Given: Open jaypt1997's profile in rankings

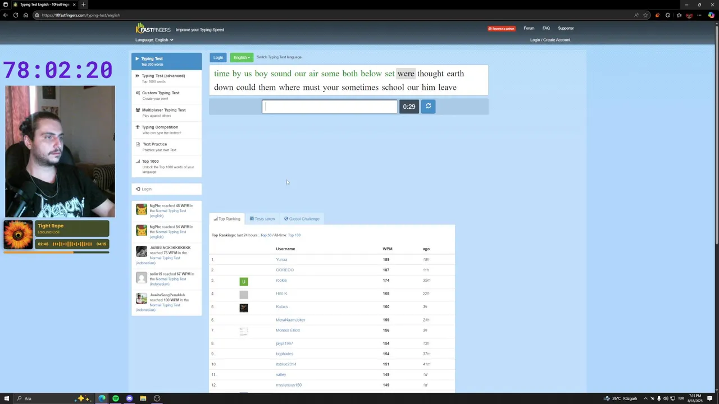Looking at the screenshot, I should (284, 343).
